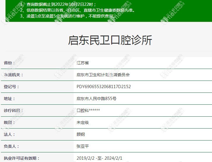Image resolution: width=212 pixels, height=162 pixels.
Task: Select registration number PDY69065532068117D2152
Action: tap(103, 87)
